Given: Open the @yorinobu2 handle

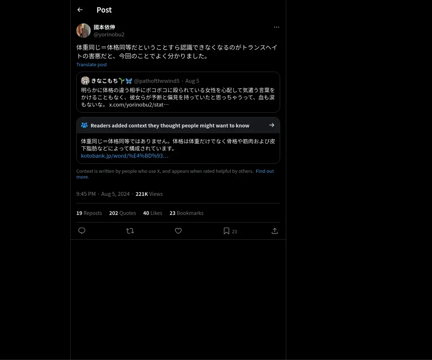Looking at the screenshot, I should [x=109, y=35].
